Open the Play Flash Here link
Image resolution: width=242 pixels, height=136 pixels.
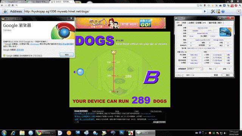pyautogui.click(x=156, y=111)
